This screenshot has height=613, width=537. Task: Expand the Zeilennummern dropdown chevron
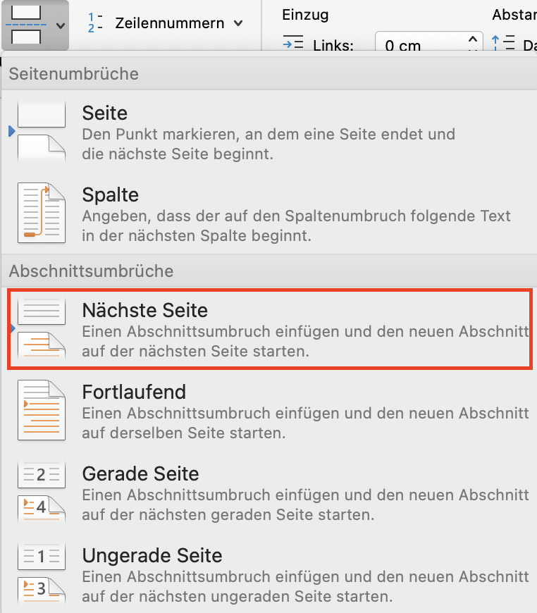click(238, 23)
